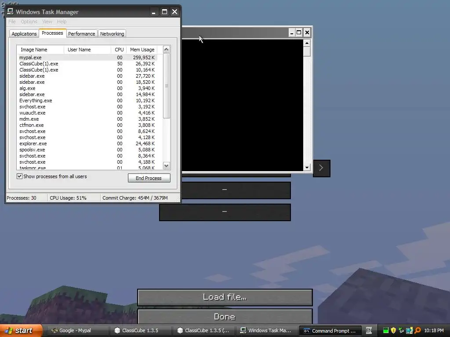
Task: Close the black console window
Action: 307,32
